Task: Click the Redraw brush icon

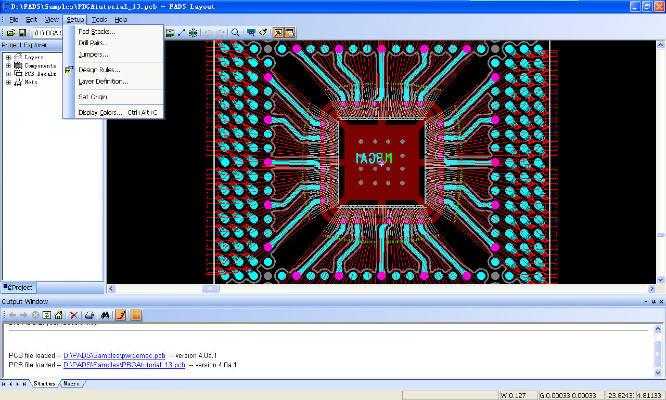Action: click(263, 33)
